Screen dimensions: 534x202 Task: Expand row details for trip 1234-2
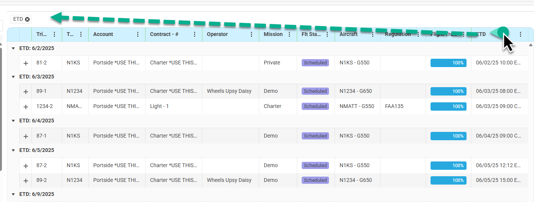tap(26, 106)
